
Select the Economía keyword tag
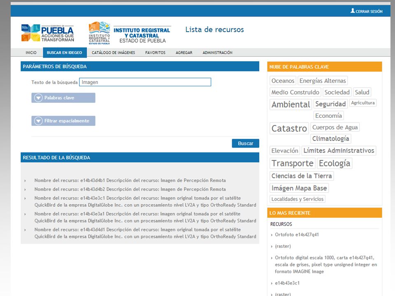(x=328, y=116)
